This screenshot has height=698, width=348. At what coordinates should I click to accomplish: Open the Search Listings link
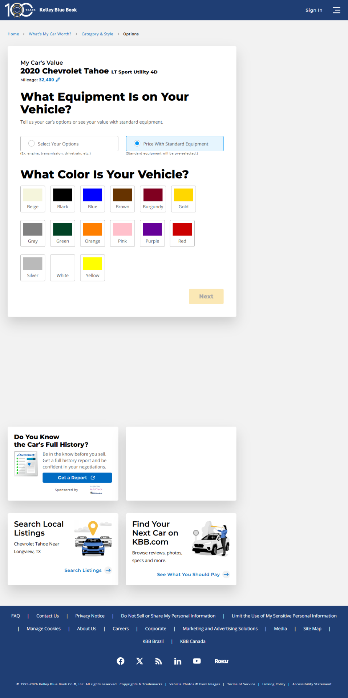point(83,570)
